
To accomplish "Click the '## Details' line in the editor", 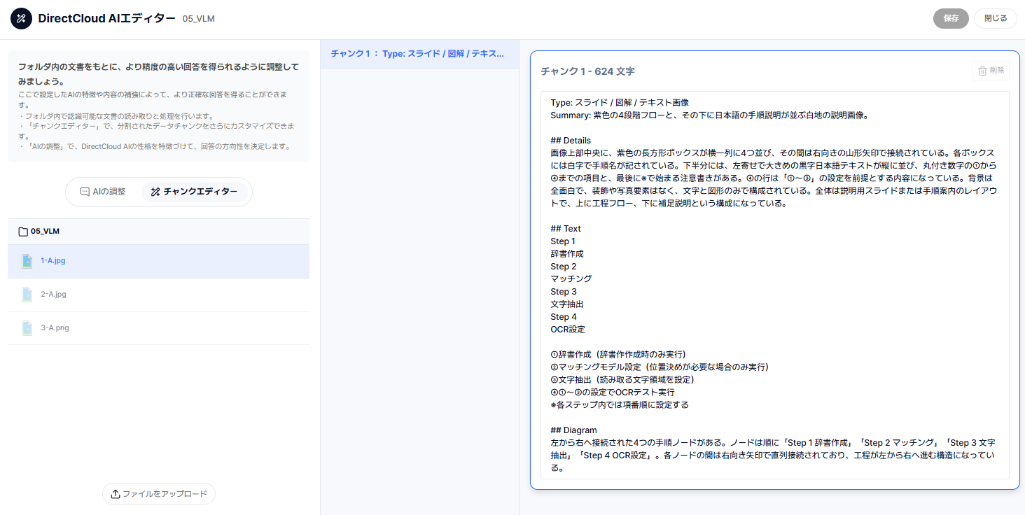I will [x=571, y=141].
